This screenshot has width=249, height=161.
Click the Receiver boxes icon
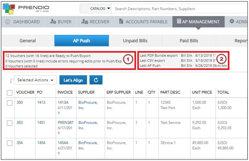[85, 21]
